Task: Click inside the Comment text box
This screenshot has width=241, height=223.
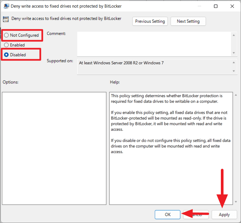Action: (x=154, y=44)
